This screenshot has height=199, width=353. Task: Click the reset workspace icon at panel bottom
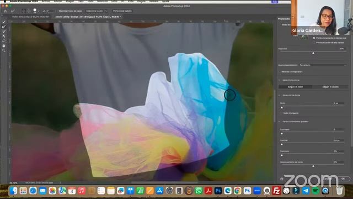[x=282, y=179]
